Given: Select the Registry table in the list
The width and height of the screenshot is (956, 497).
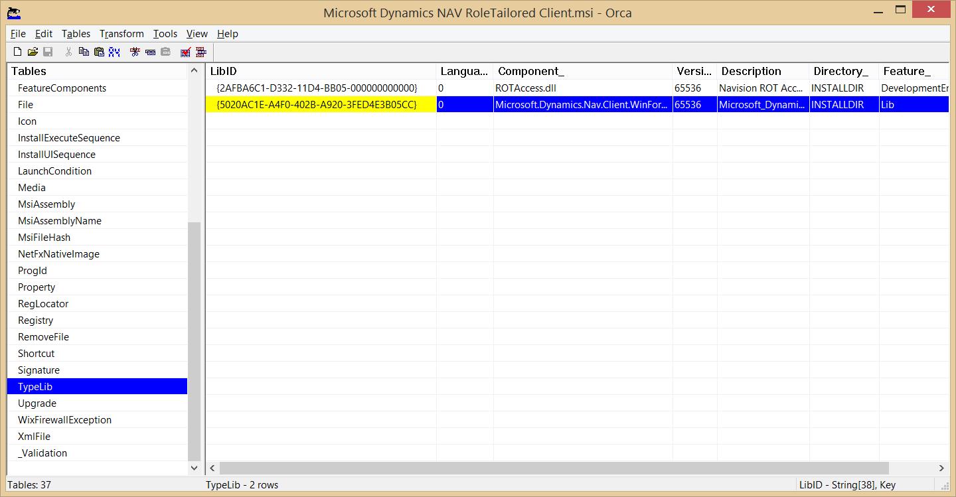Looking at the screenshot, I should pyautogui.click(x=35, y=320).
